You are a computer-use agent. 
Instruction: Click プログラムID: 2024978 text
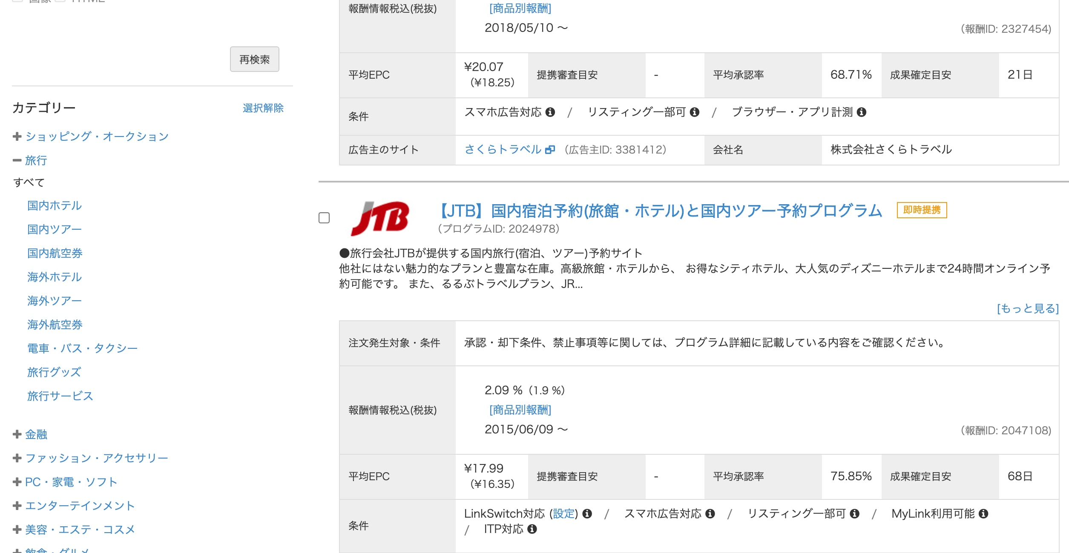point(498,229)
